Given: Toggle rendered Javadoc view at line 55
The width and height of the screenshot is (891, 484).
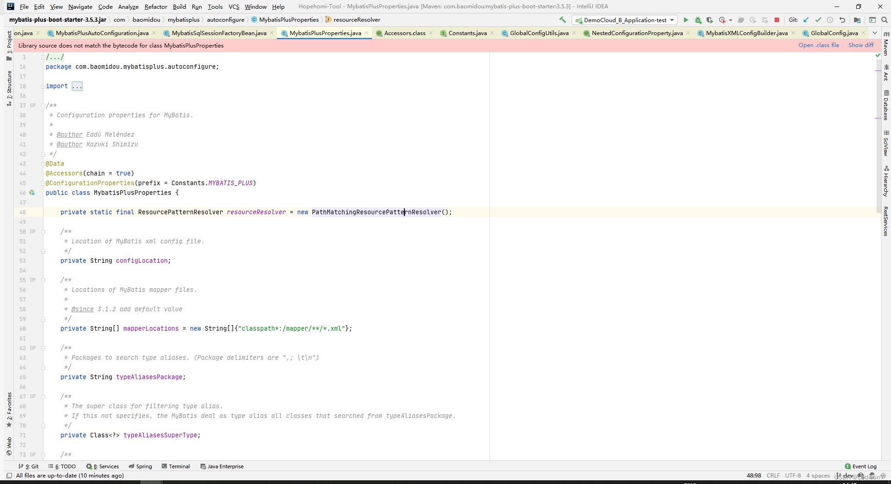Looking at the screenshot, I should pos(33,280).
